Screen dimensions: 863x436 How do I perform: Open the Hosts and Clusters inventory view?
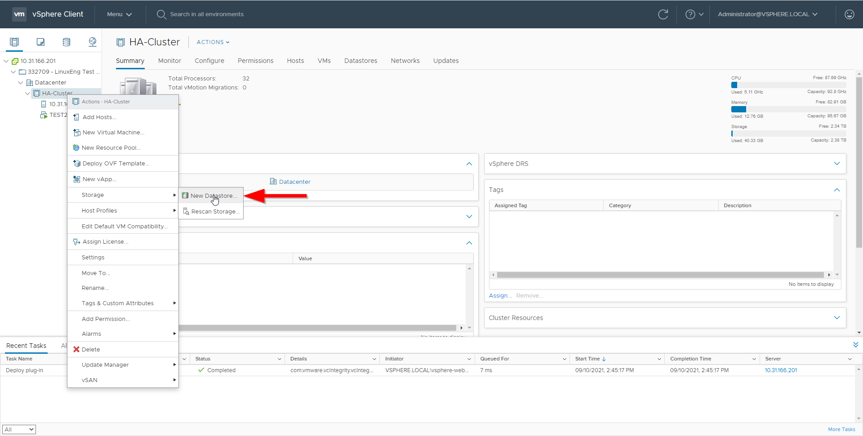14,42
